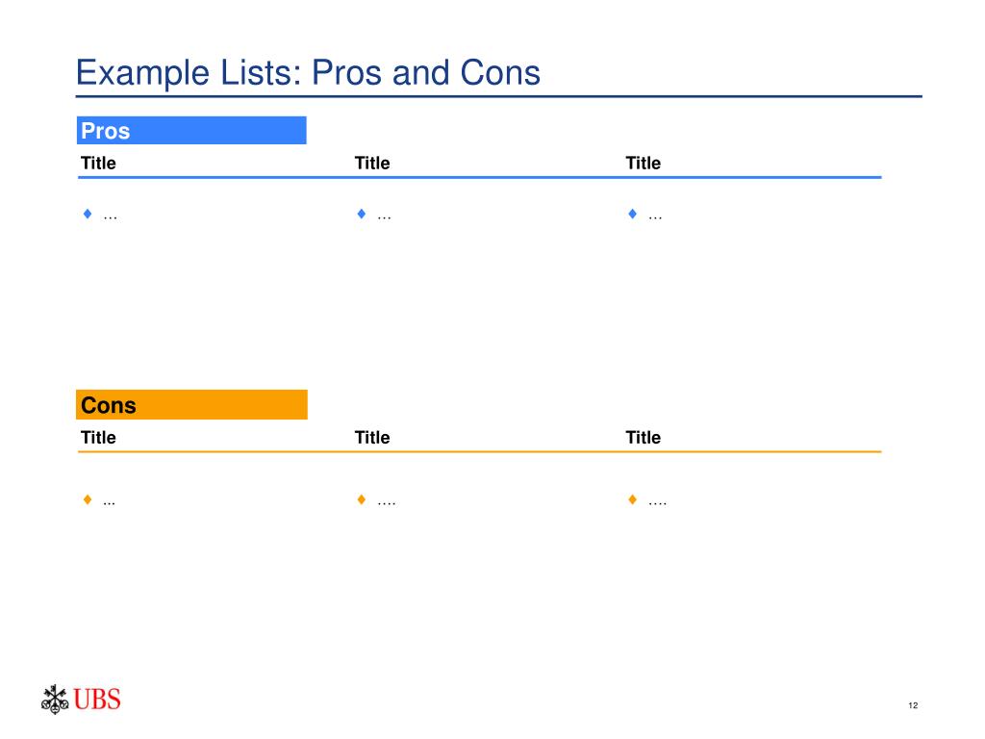This screenshot has height=739, width=985.
Task: Click the red UBS wordmark
Action: click(x=97, y=700)
